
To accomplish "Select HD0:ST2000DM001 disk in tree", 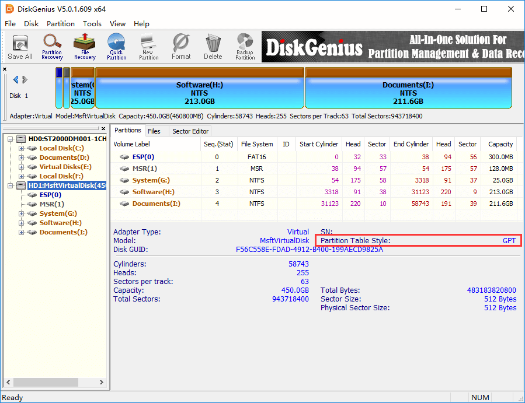I will click(67, 139).
